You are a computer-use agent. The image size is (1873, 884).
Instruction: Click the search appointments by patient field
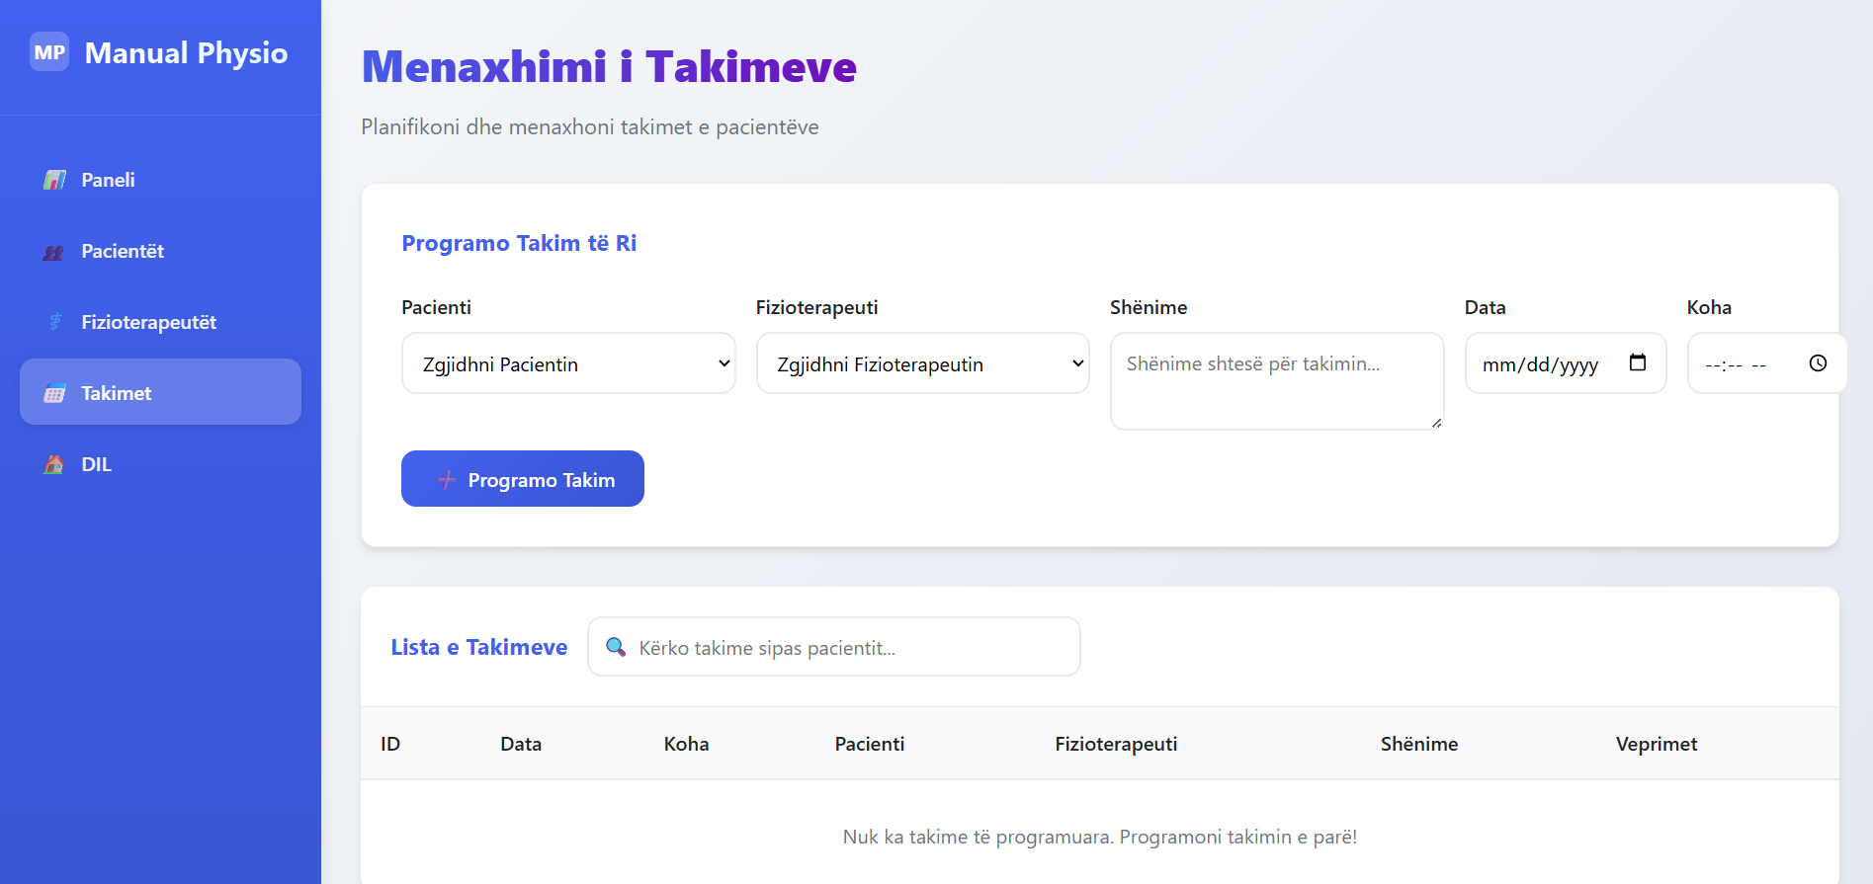coord(850,648)
